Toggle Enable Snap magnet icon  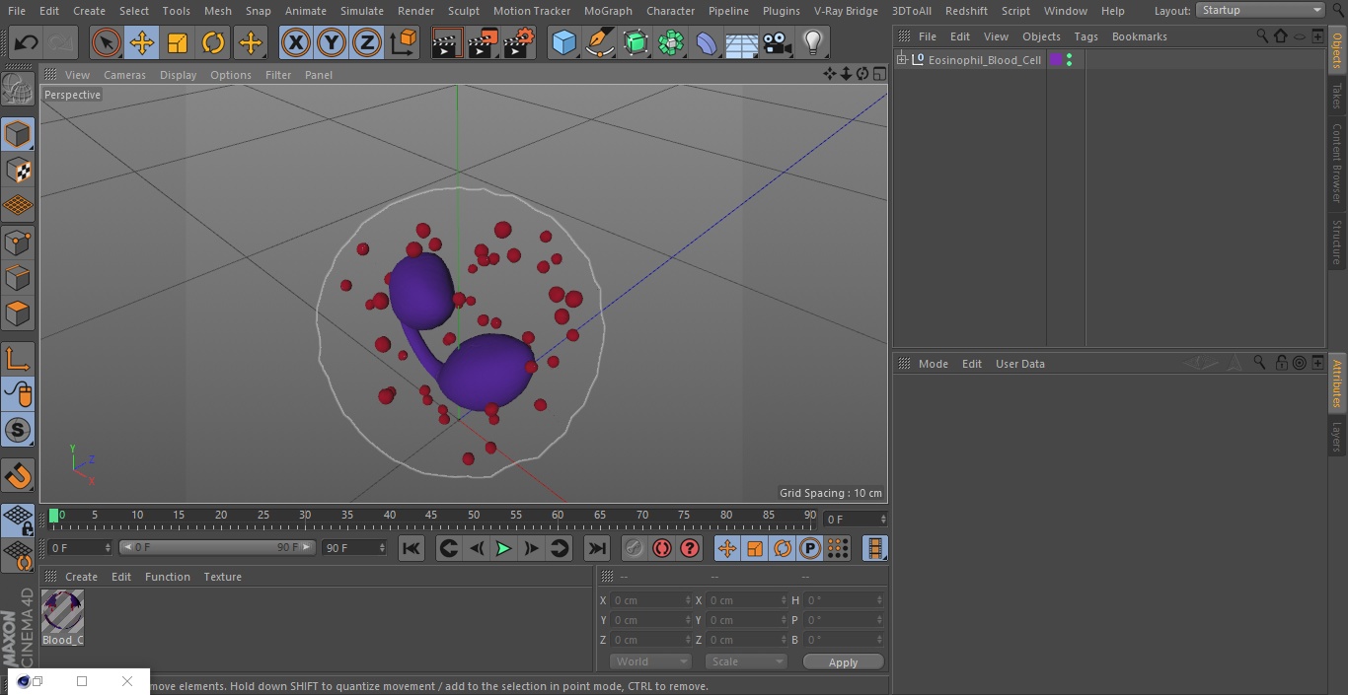(18, 476)
